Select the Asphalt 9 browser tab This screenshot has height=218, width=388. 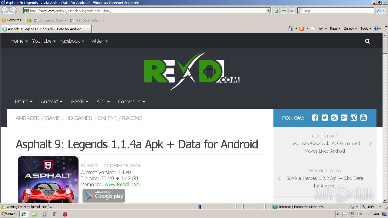(x=46, y=29)
